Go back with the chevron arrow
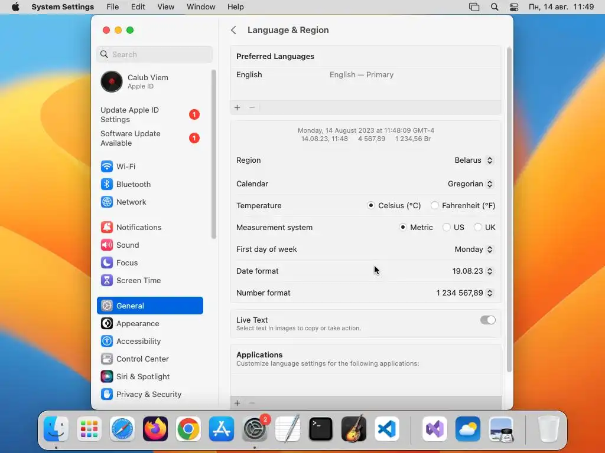Screen dimensions: 605x453 coord(233,30)
